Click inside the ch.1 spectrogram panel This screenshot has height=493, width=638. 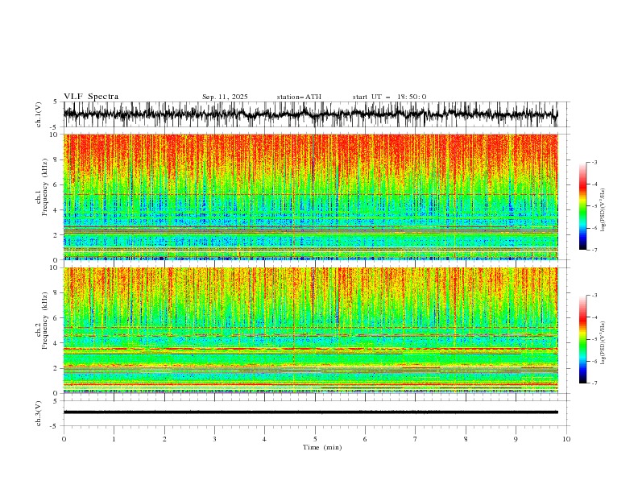coord(310,197)
